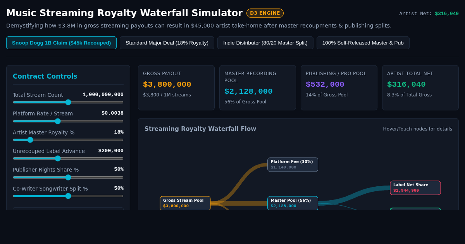Apply Indie Distributor (80/20 Master Split) preset
465x244 pixels.
click(265, 43)
